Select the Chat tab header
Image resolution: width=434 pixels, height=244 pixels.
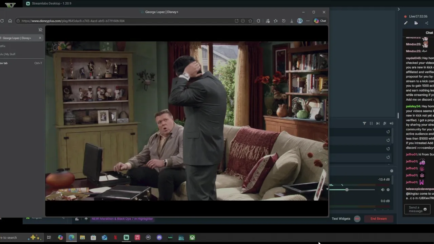(429, 33)
